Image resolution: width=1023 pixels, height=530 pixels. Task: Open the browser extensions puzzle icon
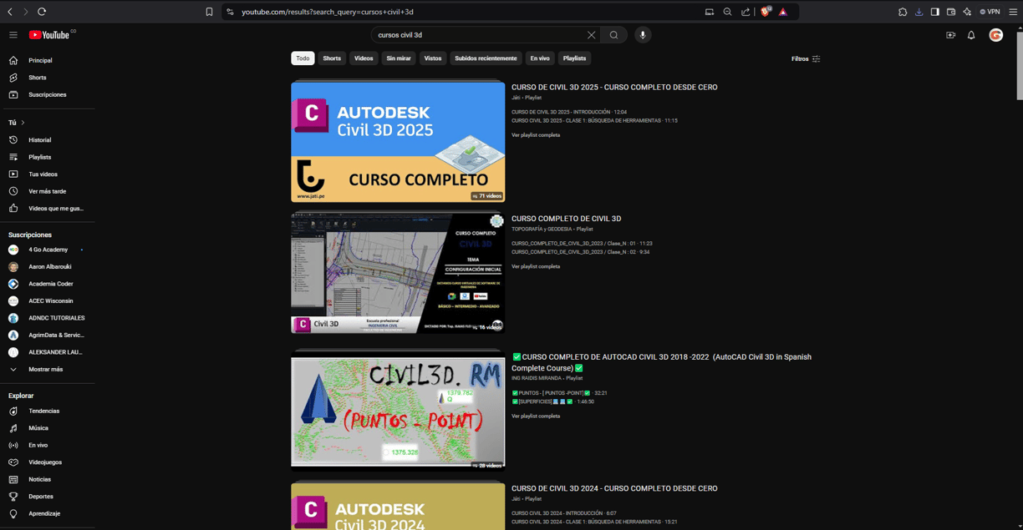903,12
